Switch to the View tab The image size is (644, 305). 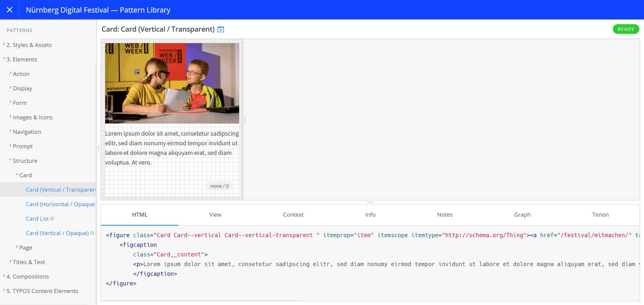(x=215, y=215)
